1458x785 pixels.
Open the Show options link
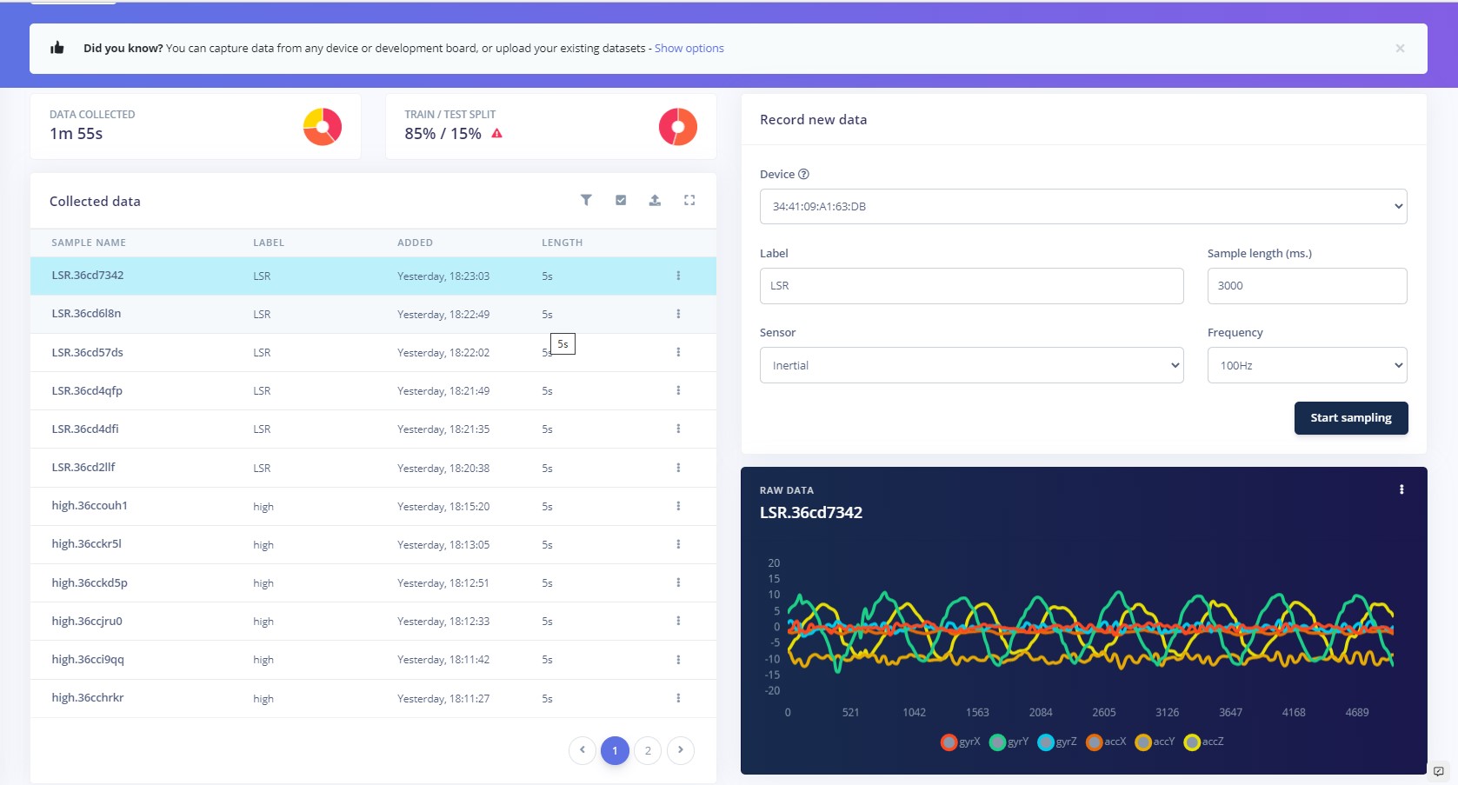(x=689, y=49)
